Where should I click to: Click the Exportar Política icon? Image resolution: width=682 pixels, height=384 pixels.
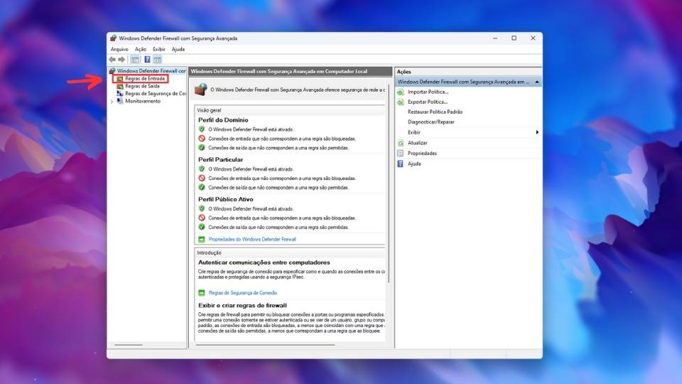[401, 102]
